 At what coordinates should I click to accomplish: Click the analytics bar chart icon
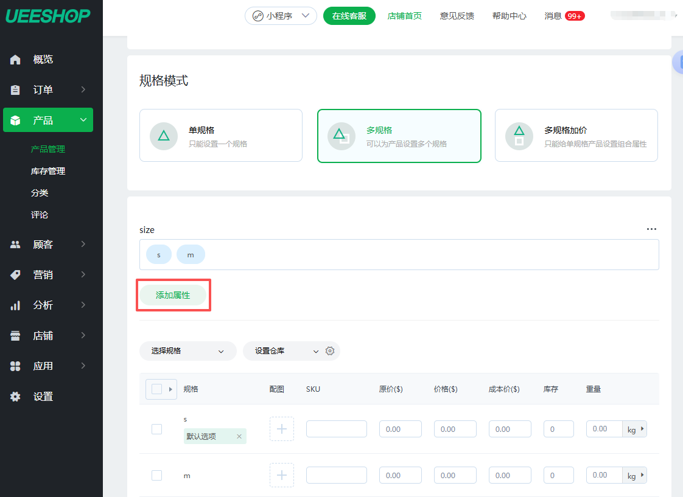(15, 305)
